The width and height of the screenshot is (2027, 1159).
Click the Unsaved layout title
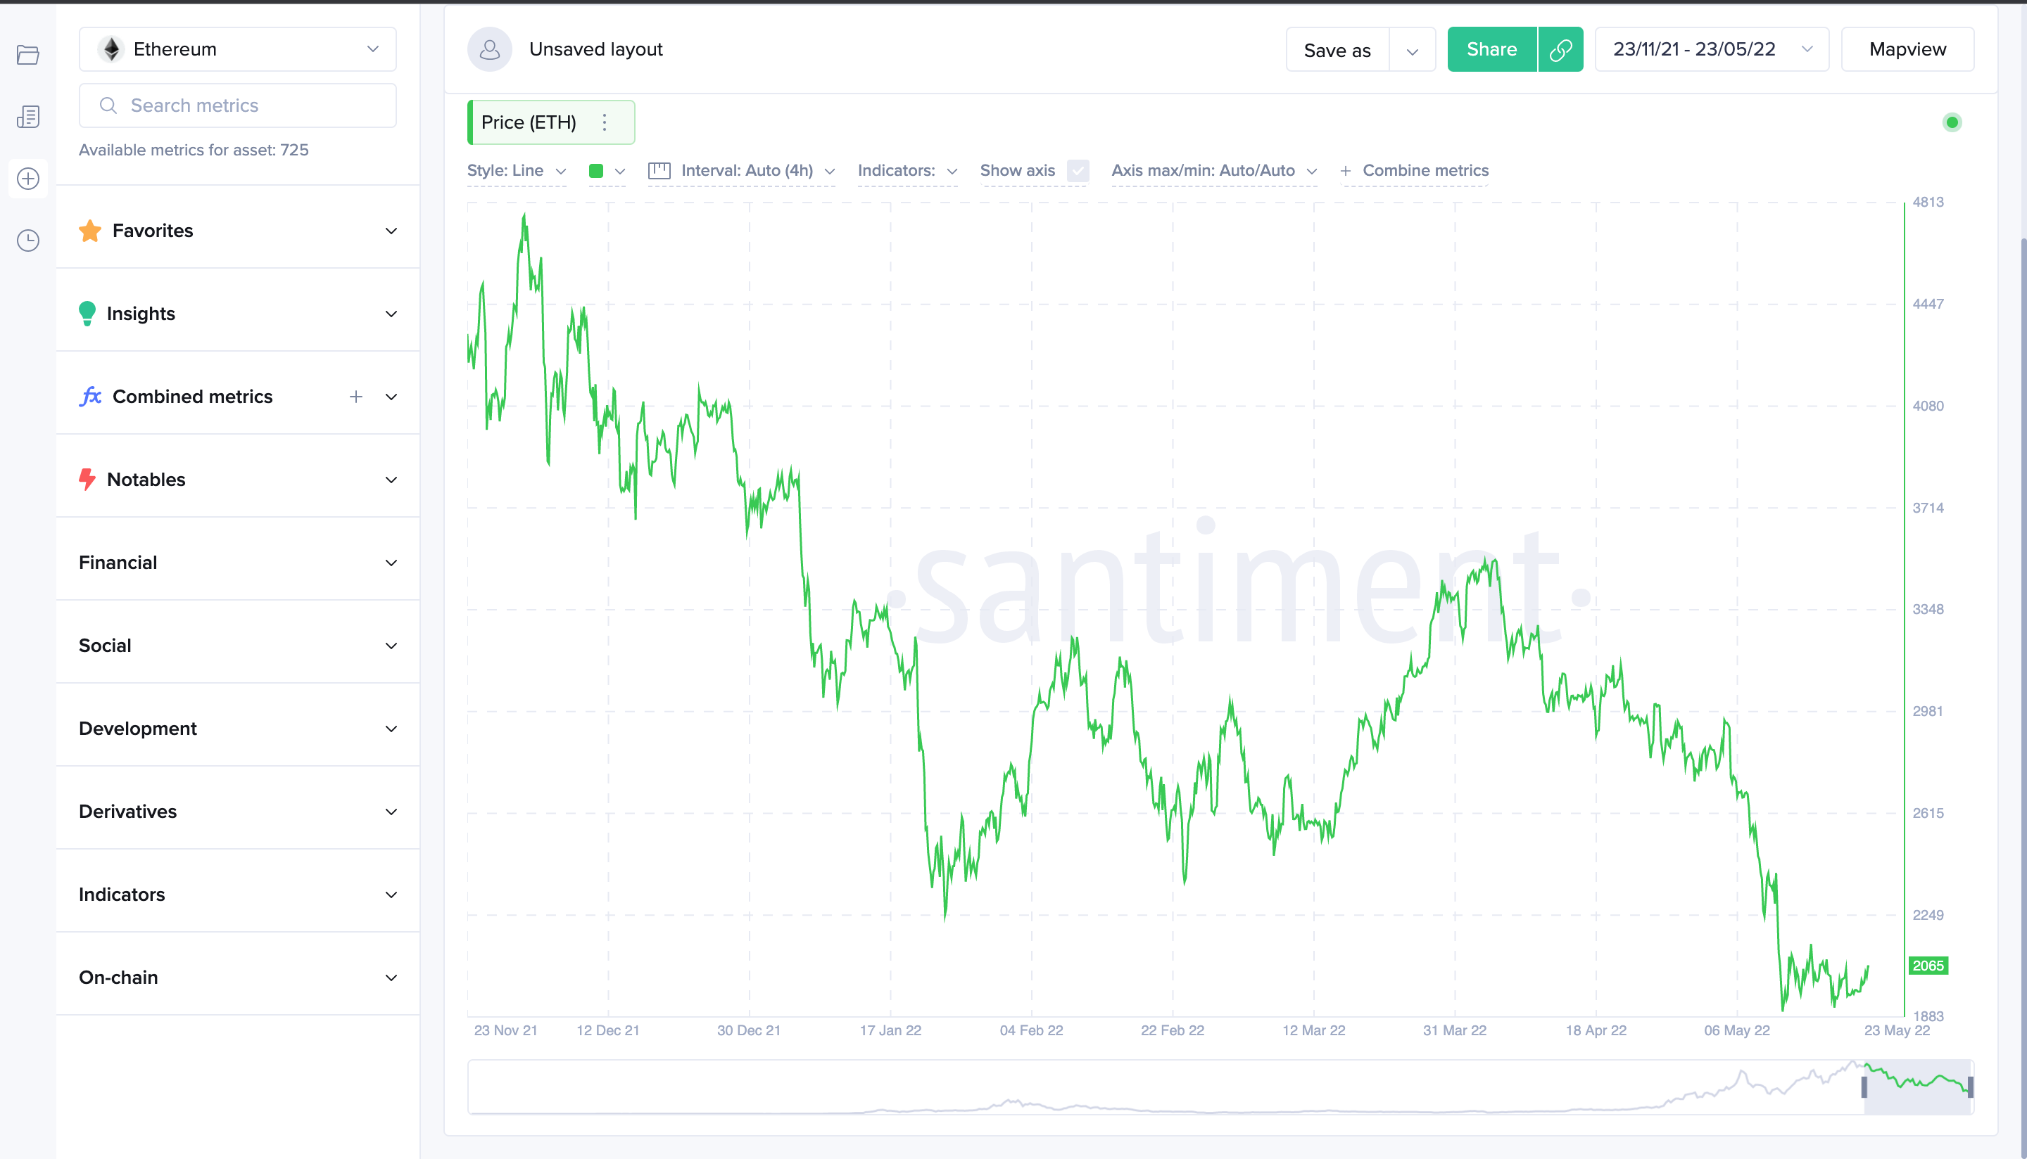[x=595, y=49]
